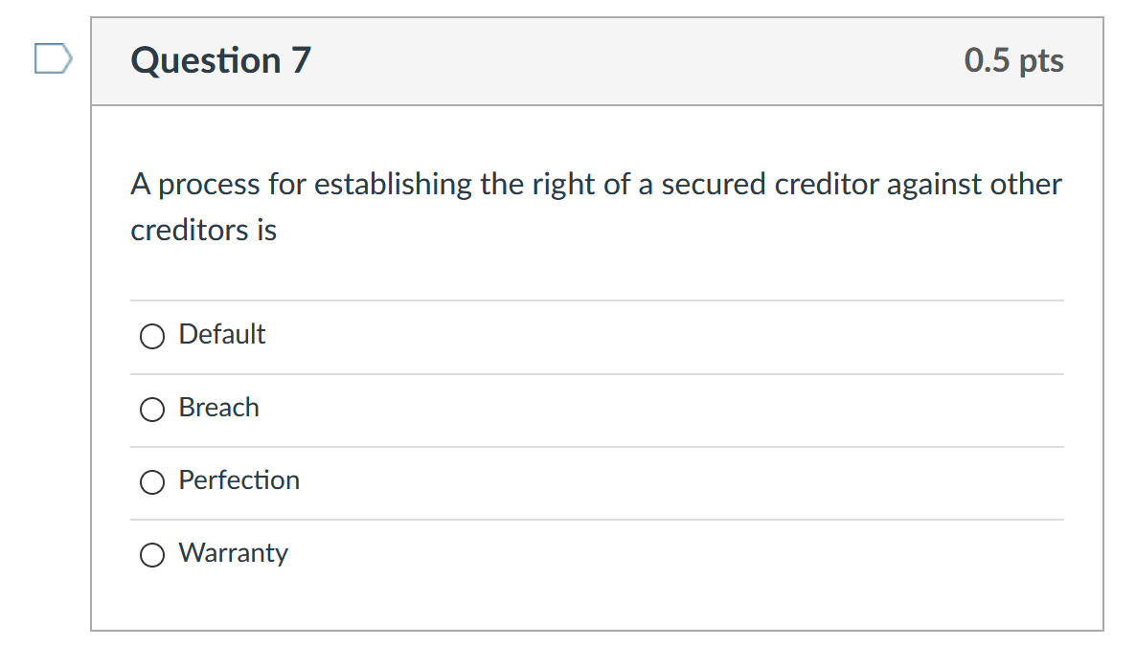Select the Warranty radio button
Screen dimensions: 1136x668
pos(152,554)
